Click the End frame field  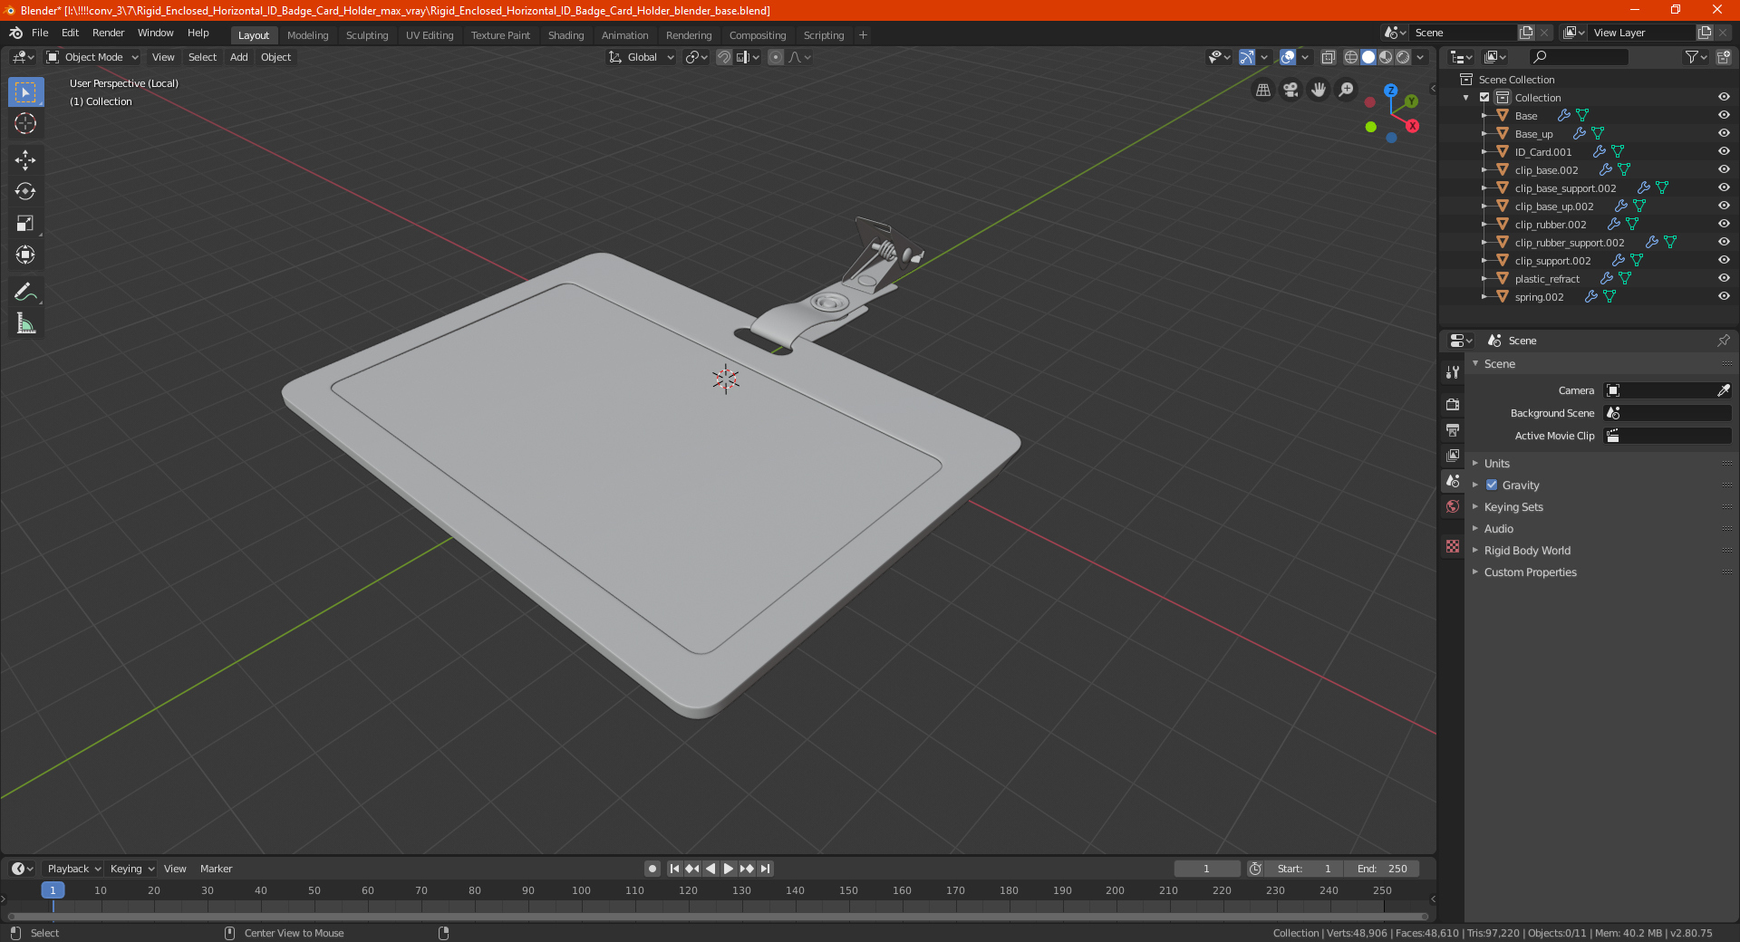pyautogui.click(x=1381, y=869)
